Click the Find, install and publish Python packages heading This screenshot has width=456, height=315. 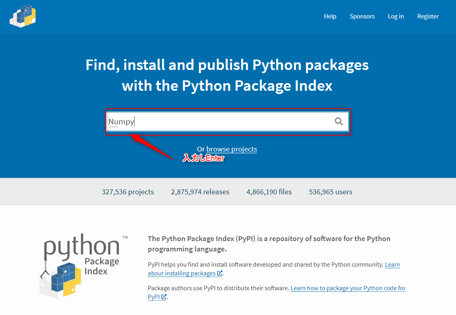(x=227, y=75)
